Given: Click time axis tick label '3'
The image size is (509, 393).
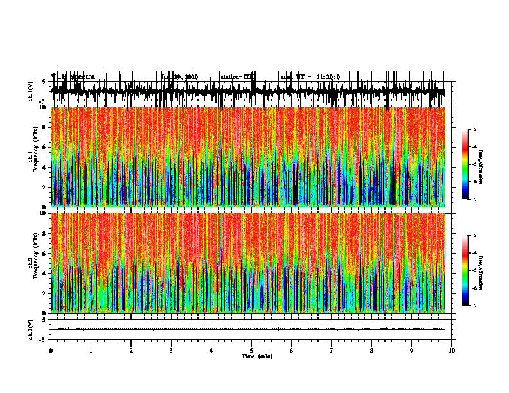Looking at the screenshot, I should pos(171,351).
